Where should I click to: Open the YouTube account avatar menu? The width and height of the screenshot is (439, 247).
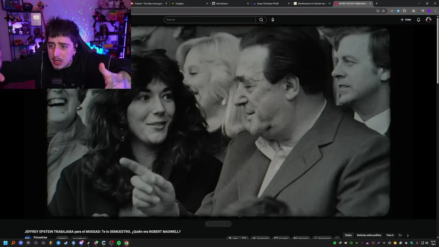click(428, 20)
